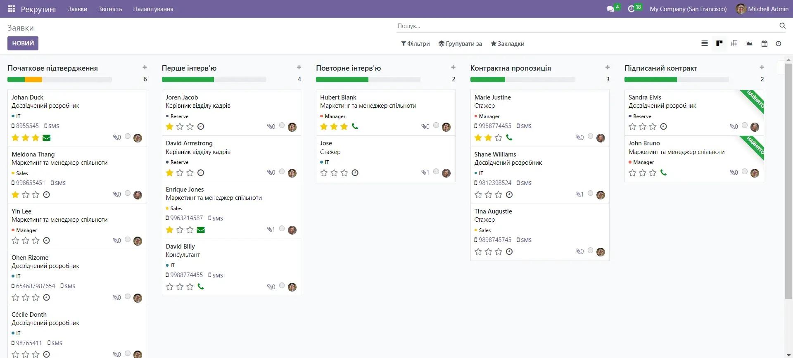The height and width of the screenshot is (358, 793).
Task: Switch to list view icon
Action: 705,43
